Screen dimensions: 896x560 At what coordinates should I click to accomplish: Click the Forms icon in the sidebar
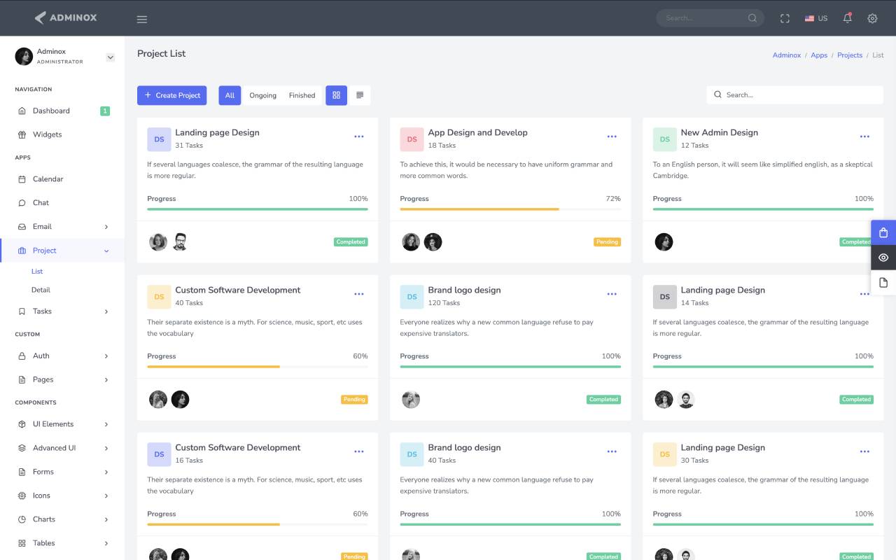point(22,472)
